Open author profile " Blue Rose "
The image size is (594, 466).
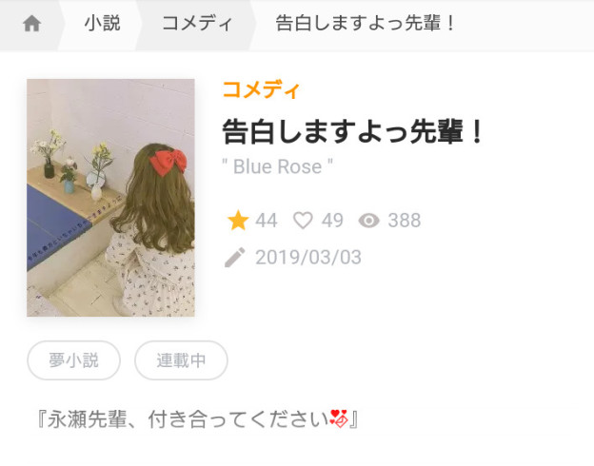coord(277,166)
